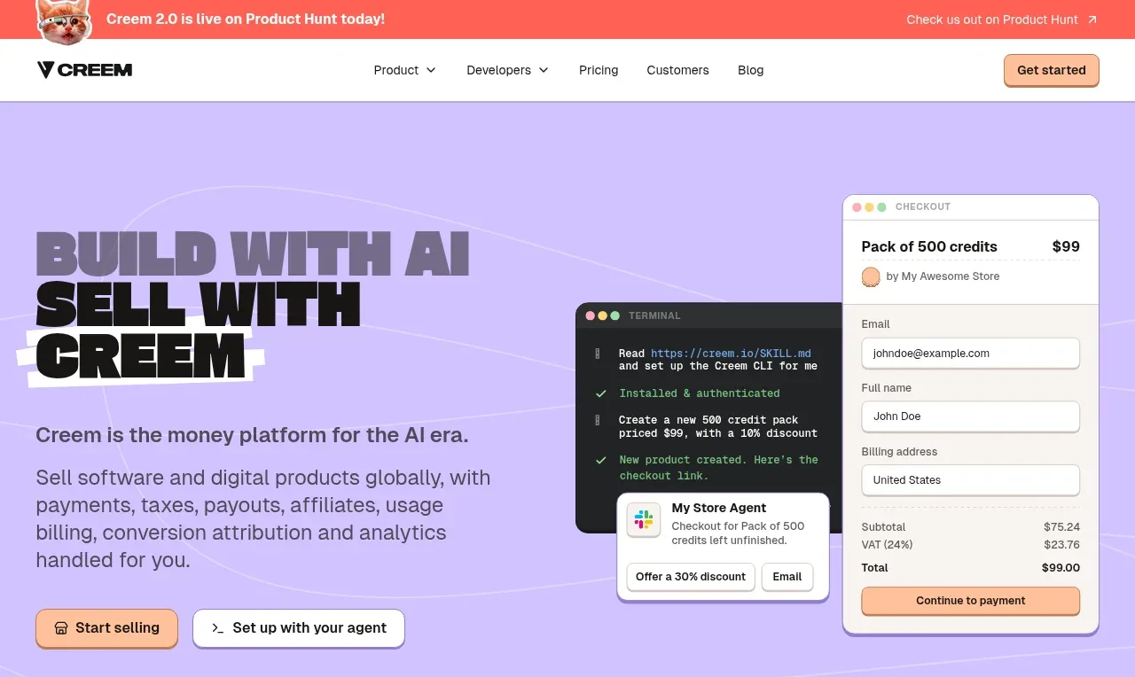The image size is (1135, 677).
Task: Click the $99 price in the checkout header
Action: (x=1066, y=246)
